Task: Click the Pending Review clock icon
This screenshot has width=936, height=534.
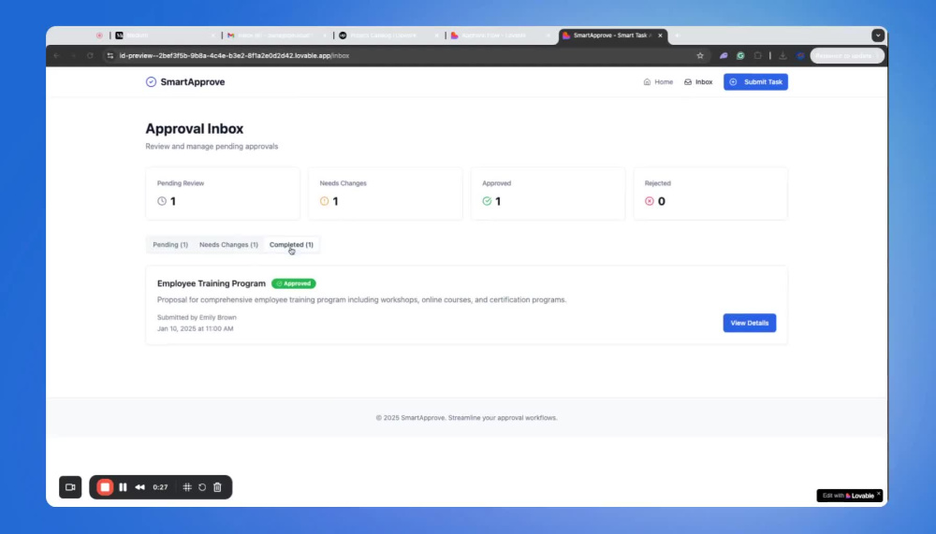Action: point(162,201)
